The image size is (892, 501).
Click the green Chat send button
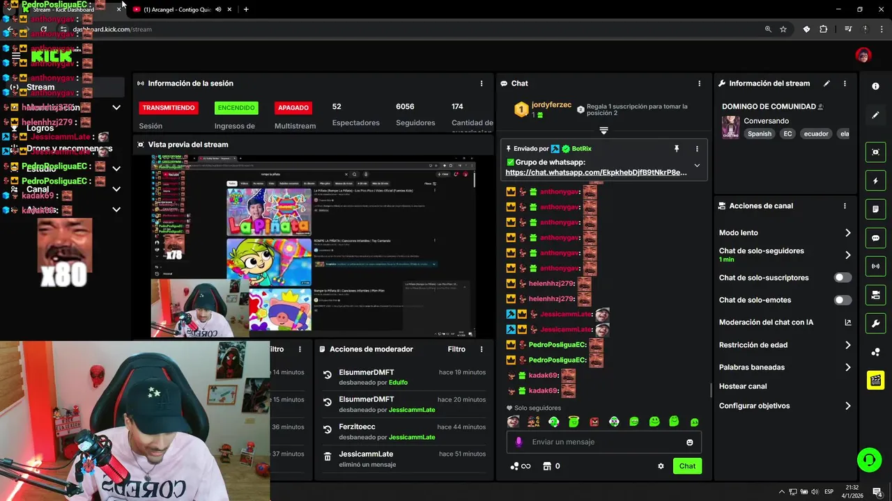pos(687,466)
